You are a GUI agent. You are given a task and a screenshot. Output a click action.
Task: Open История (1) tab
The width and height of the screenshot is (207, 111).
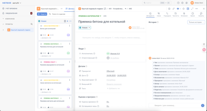click(x=150, y=14)
